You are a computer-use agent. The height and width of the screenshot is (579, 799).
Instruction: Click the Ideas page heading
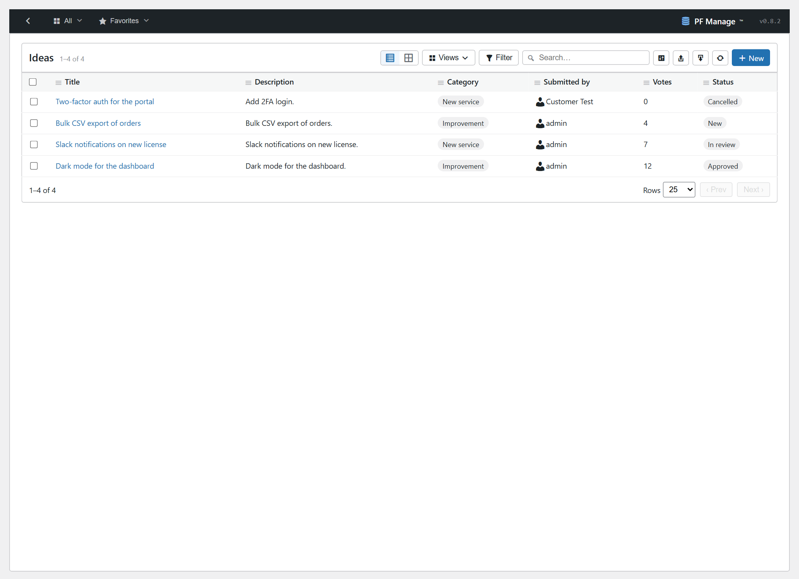point(41,58)
